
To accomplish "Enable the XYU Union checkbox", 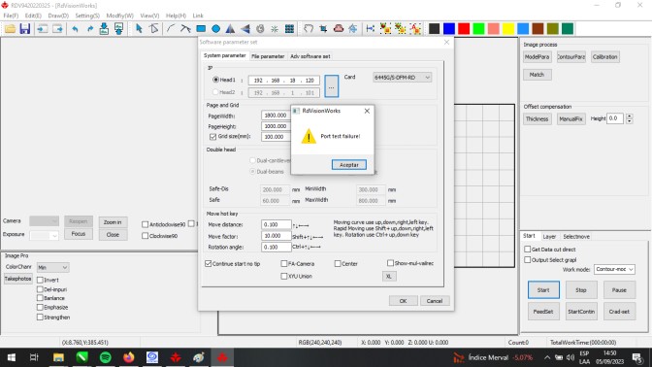I will click(x=284, y=277).
